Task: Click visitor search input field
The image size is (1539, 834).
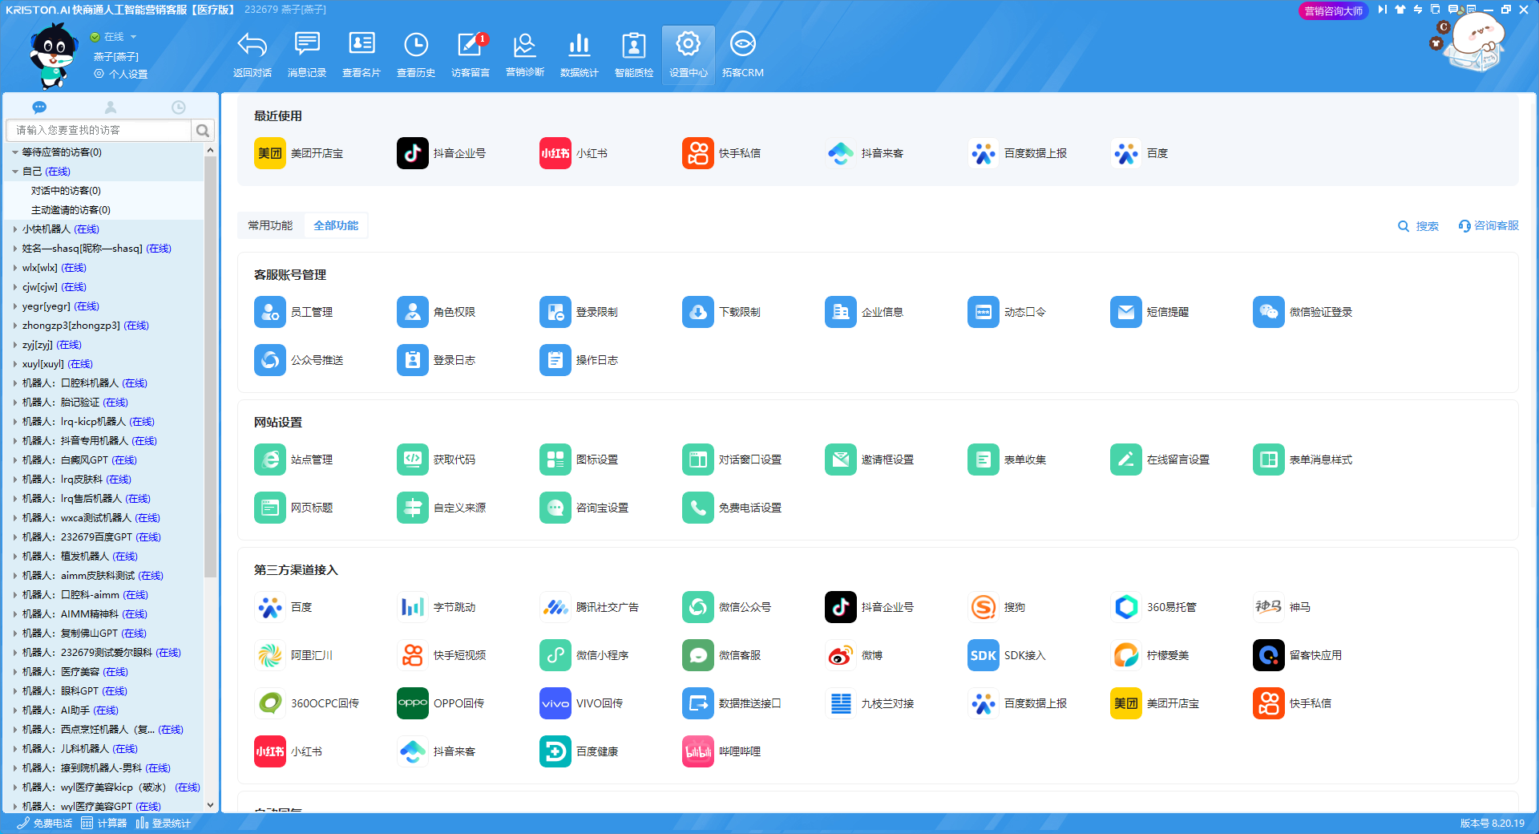Action: click(99, 130)
